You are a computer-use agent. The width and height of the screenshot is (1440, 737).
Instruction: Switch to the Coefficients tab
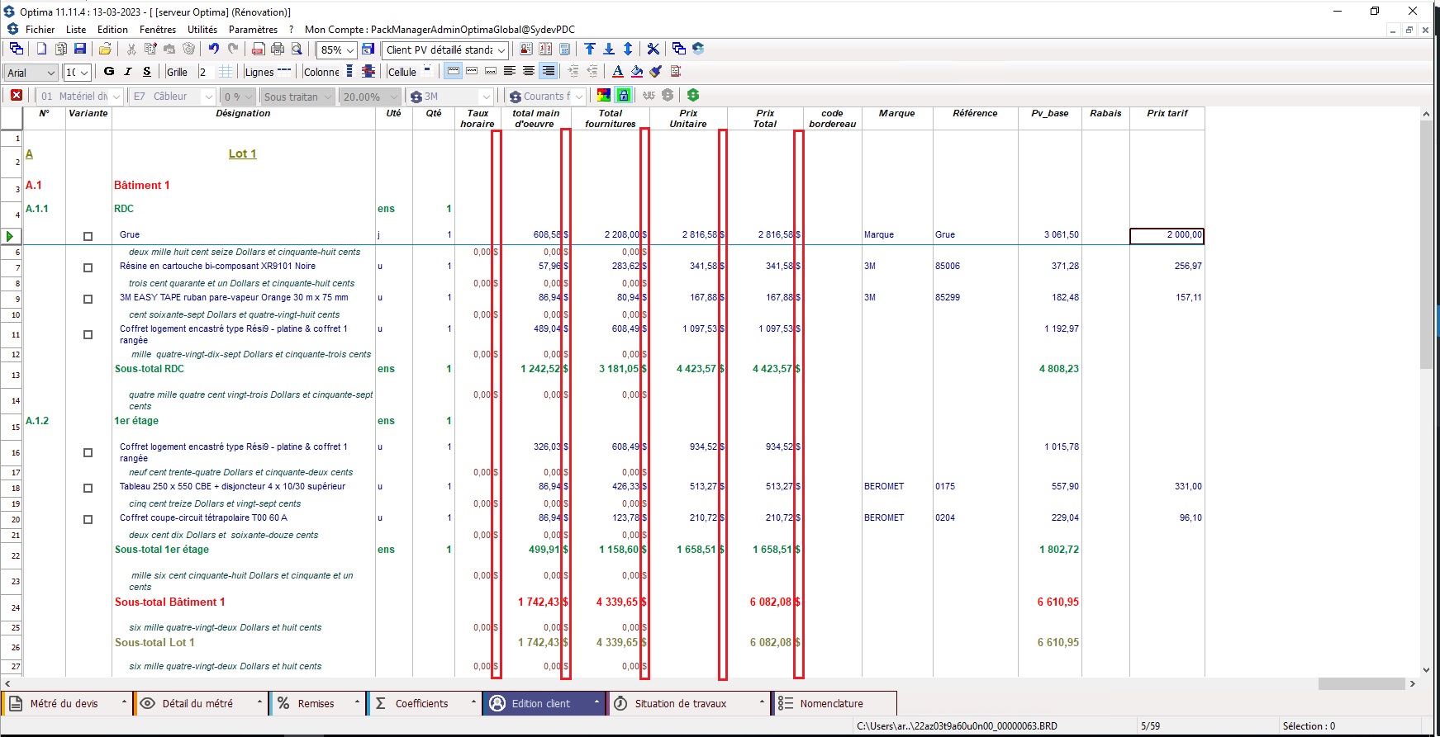click(421, 704)
